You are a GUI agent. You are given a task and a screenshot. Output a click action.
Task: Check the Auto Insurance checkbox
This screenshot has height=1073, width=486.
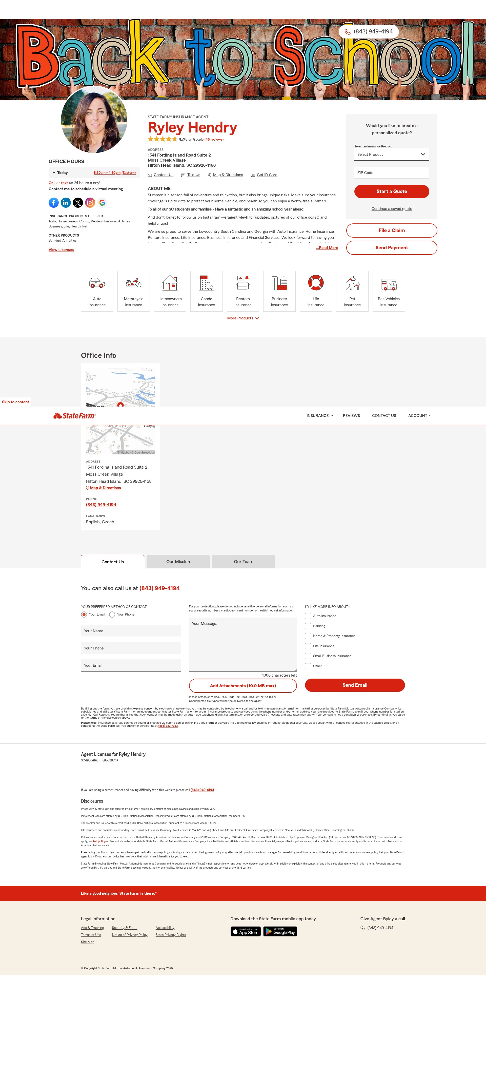click(x=308, y=616)
